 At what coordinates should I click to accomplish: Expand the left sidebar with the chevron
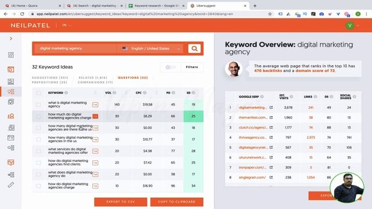pyautogui.click(x=11, y=38)
